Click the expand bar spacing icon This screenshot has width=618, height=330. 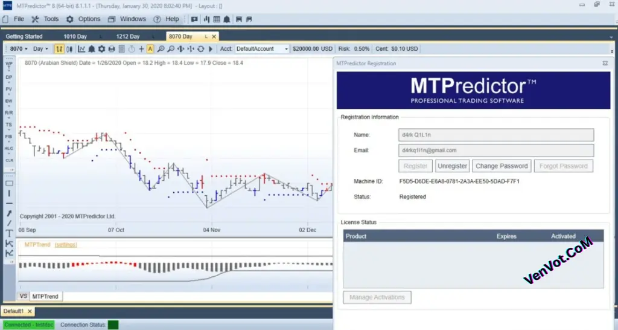point(180,49)
